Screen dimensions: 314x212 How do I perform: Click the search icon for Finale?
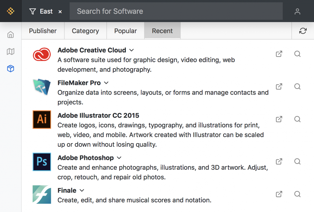297,194
